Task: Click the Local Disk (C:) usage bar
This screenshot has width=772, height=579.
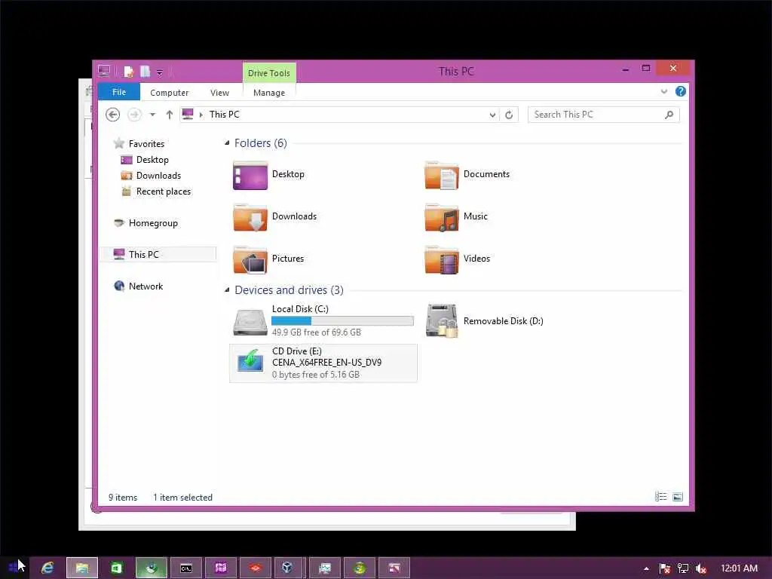Action: (342, 321)
